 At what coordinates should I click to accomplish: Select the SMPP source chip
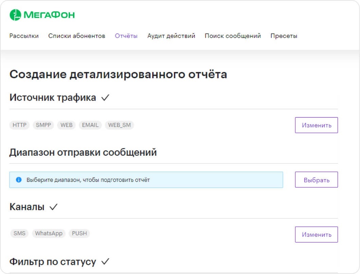43,125
